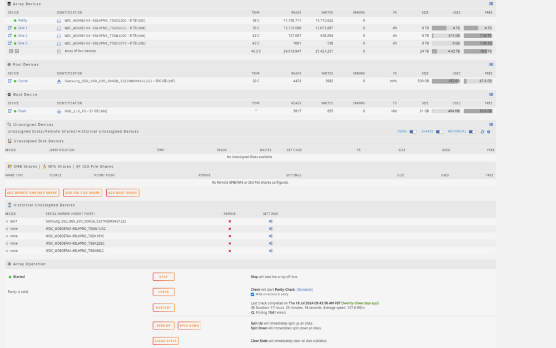Open settings for historical WDC 7SGX22GC
The height and width of the screenshot is (348, 556).
pyautogui.click(x=271, y=244)
